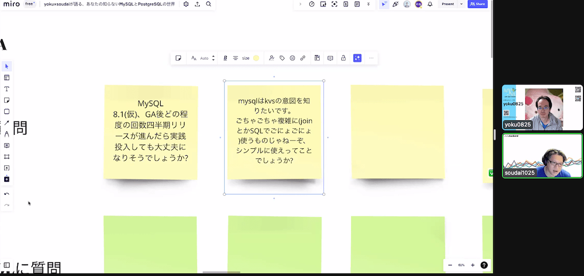Click the Miro AI sparkle button
Screen dimensions: 584x276
click(x=357, y=58)
